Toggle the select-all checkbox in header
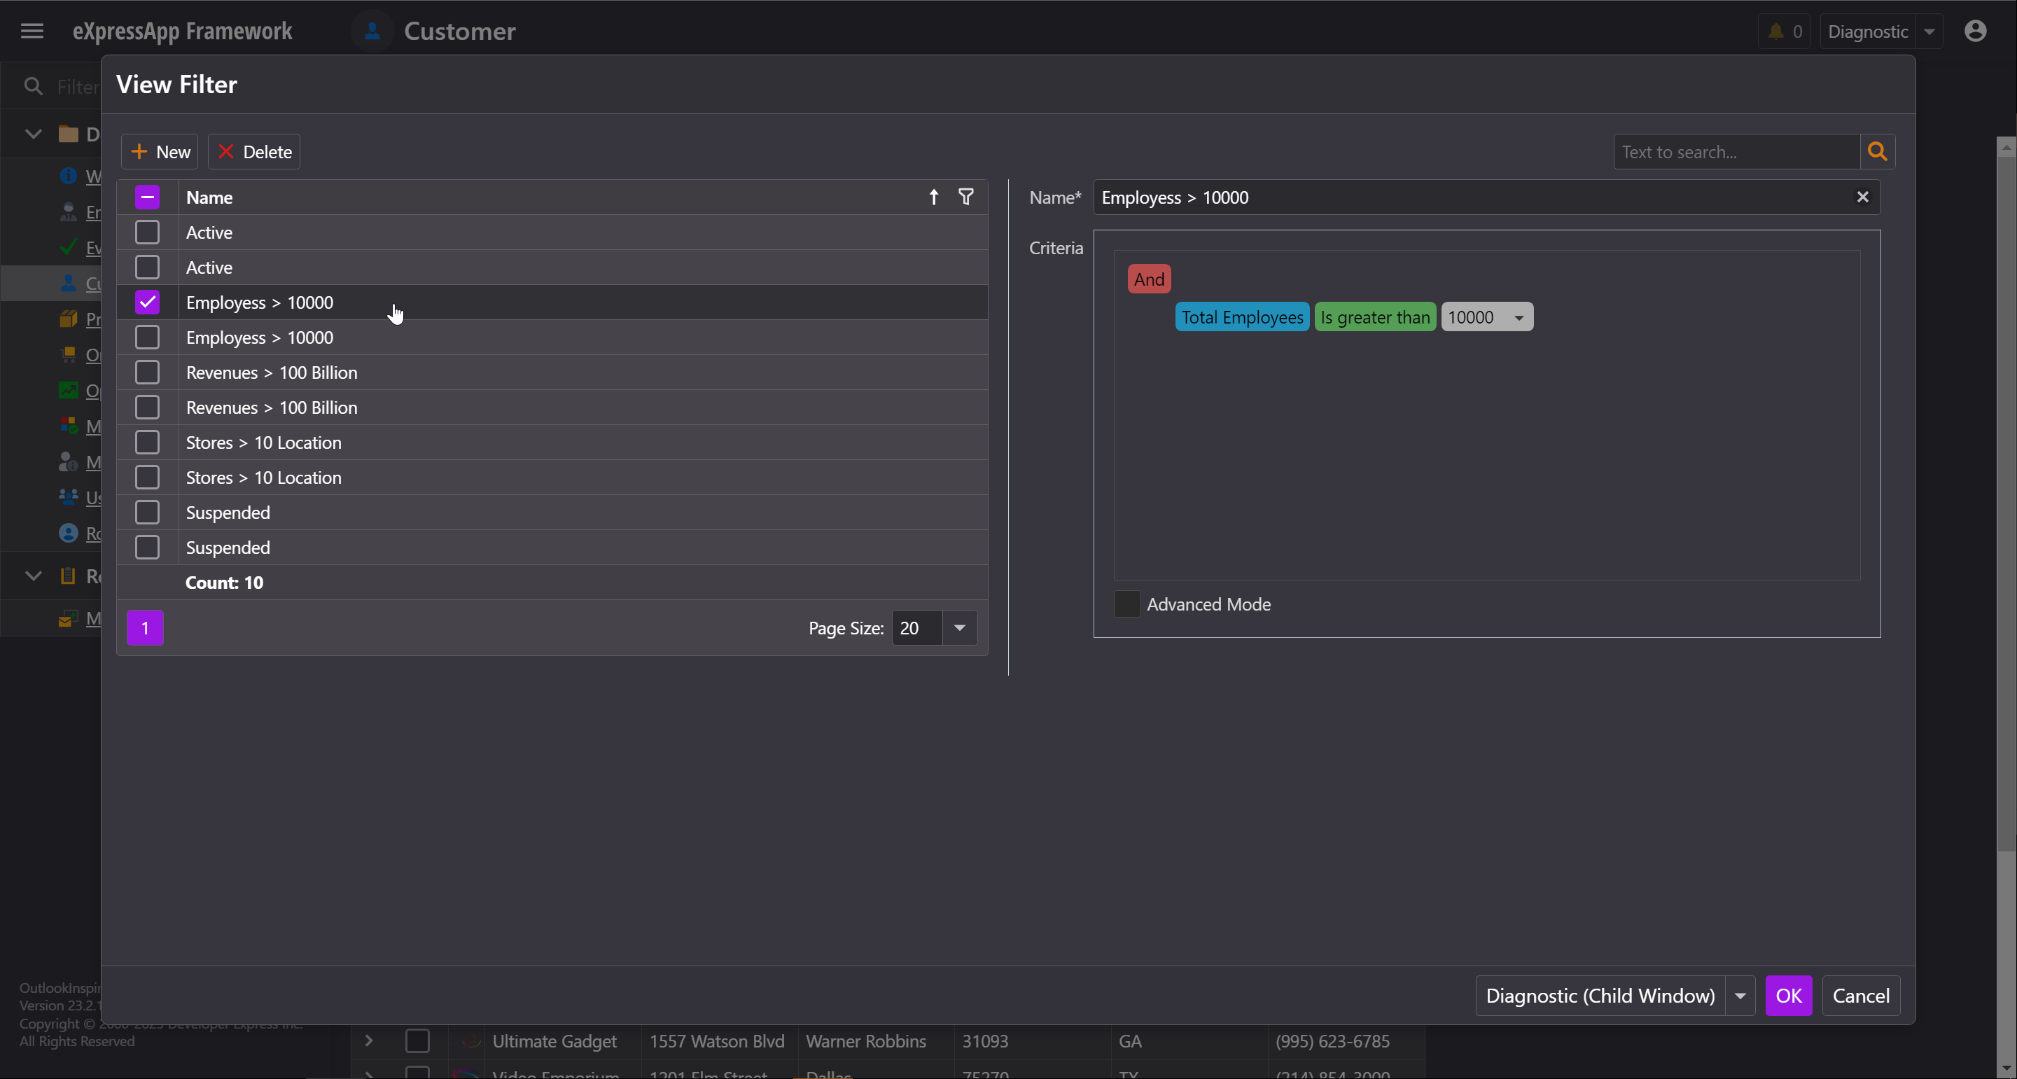Image resolution: width=2017 pixels, height=1079 pixels. click(x=147, y=197)
